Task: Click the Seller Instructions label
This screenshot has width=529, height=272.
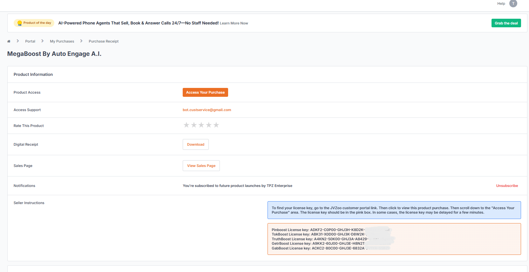Action: point(29,203)
